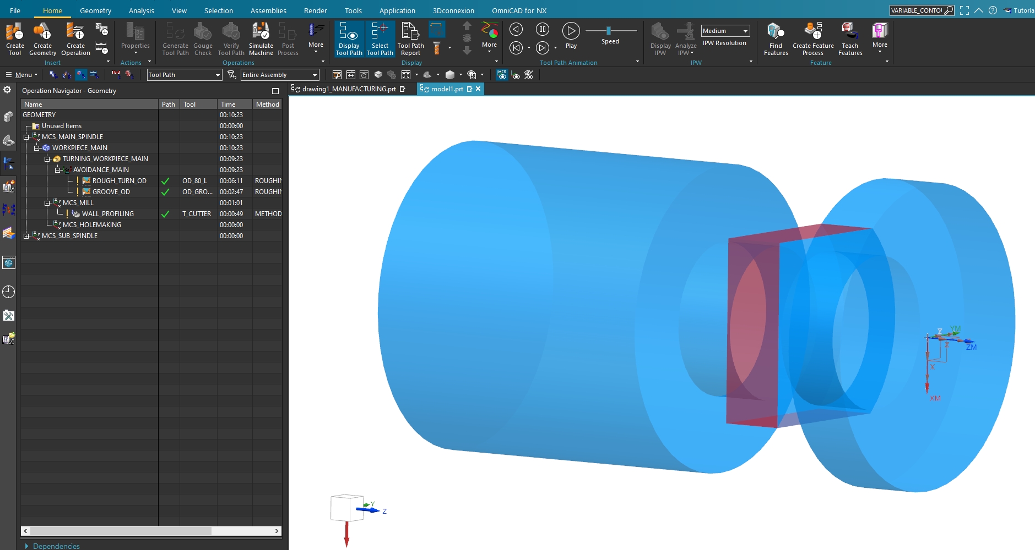Click the animation Speed slider
This screenshot has height=550, width=1035.
(609, 31)
